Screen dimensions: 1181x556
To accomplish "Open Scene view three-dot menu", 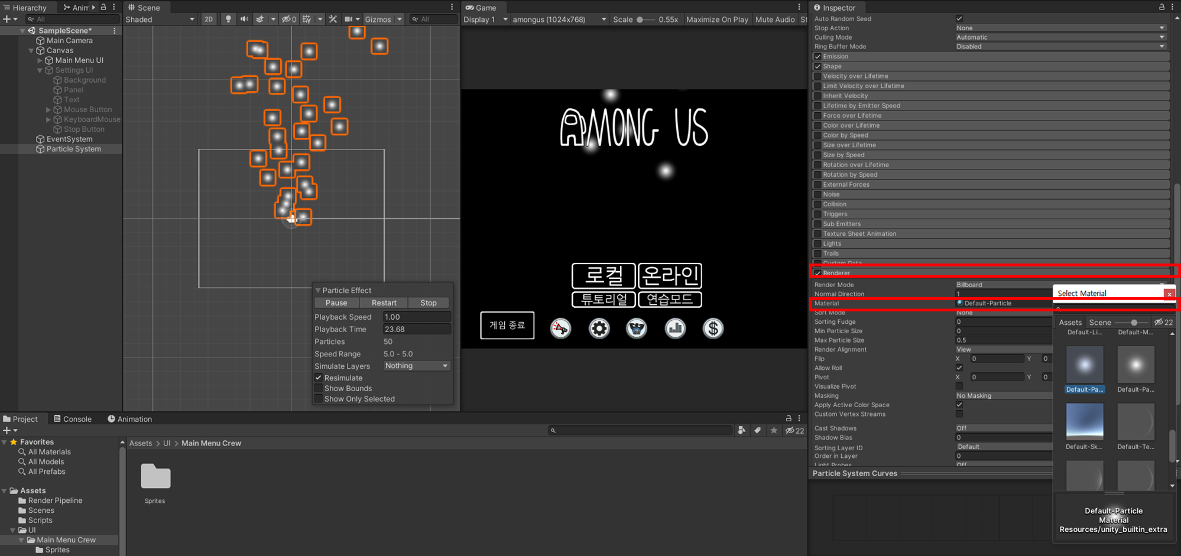I will (x=452, y=7).
